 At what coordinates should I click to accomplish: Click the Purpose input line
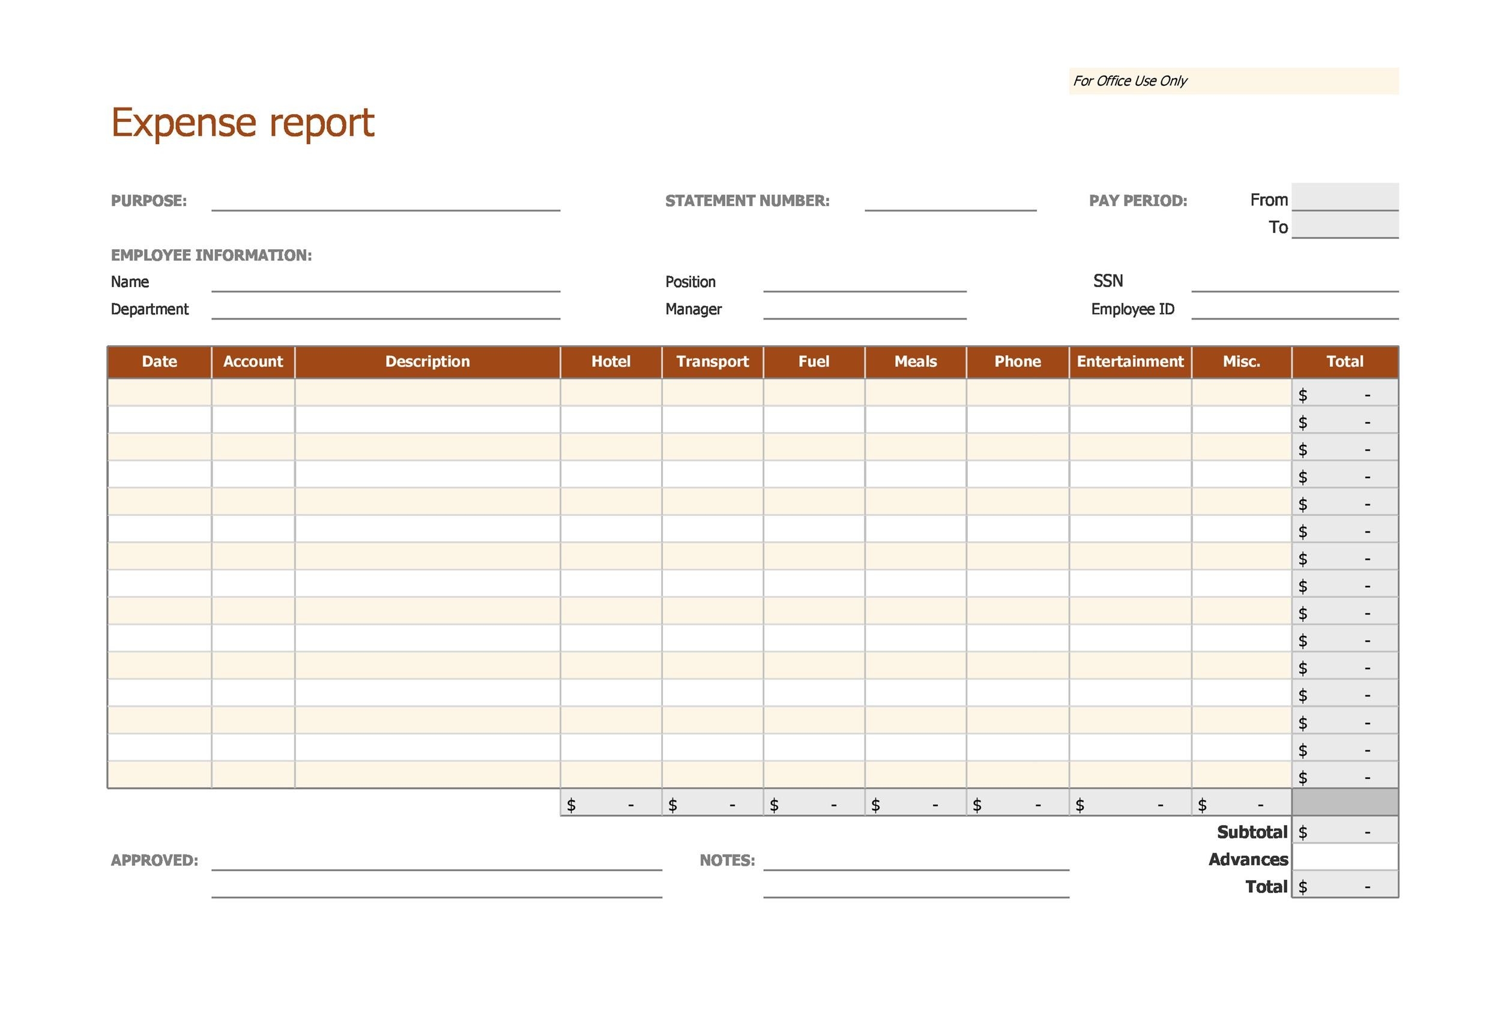coord(385,208)
